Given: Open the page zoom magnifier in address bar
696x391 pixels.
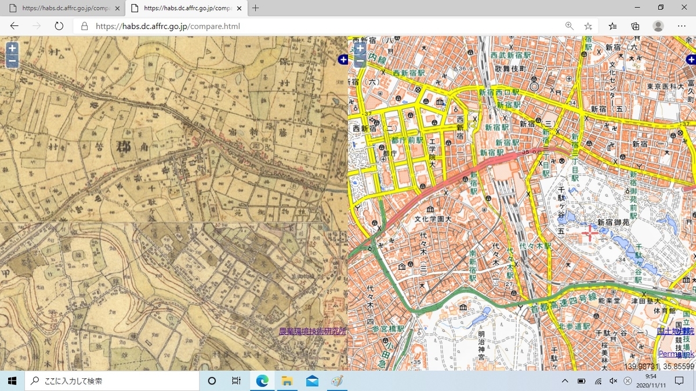Looking at the screenshot, I should pyautogui.click(x=570, y=26).
